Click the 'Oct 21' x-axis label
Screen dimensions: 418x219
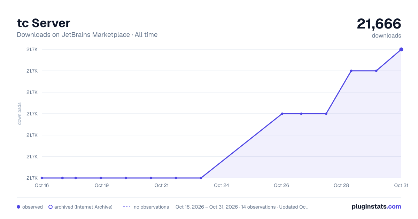(x=162, y=185)
